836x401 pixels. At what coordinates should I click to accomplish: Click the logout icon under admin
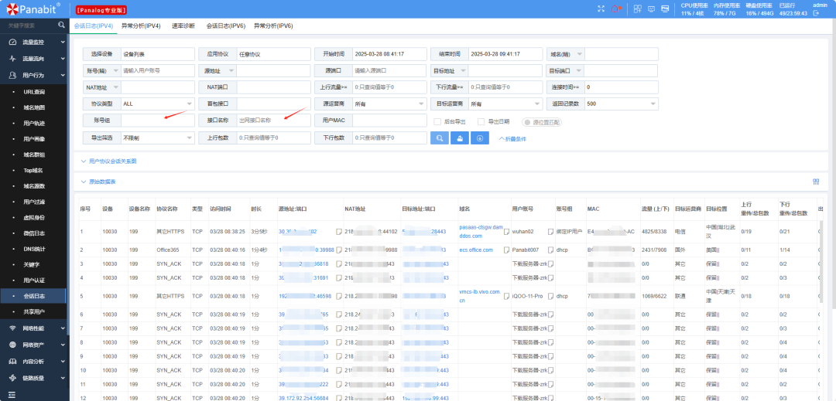click(816, 13)
